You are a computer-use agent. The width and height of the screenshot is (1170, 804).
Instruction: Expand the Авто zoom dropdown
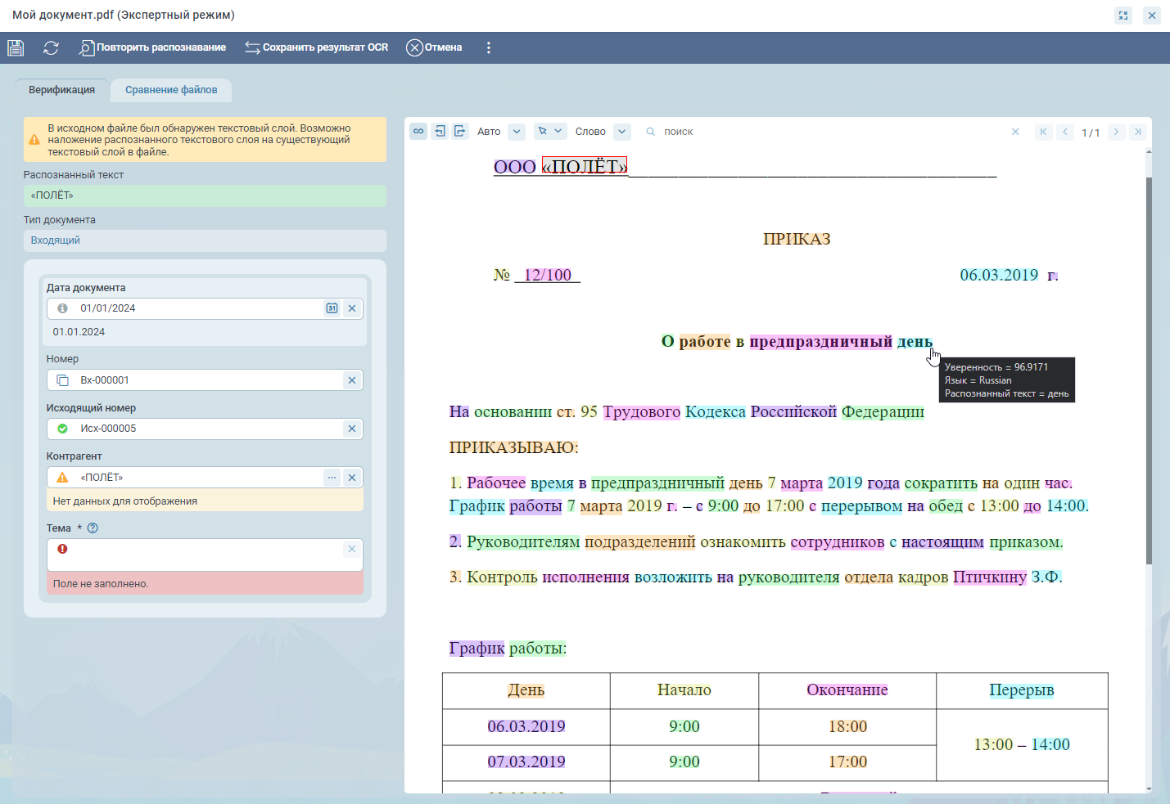pyautogui.click(x=517, y=132)
